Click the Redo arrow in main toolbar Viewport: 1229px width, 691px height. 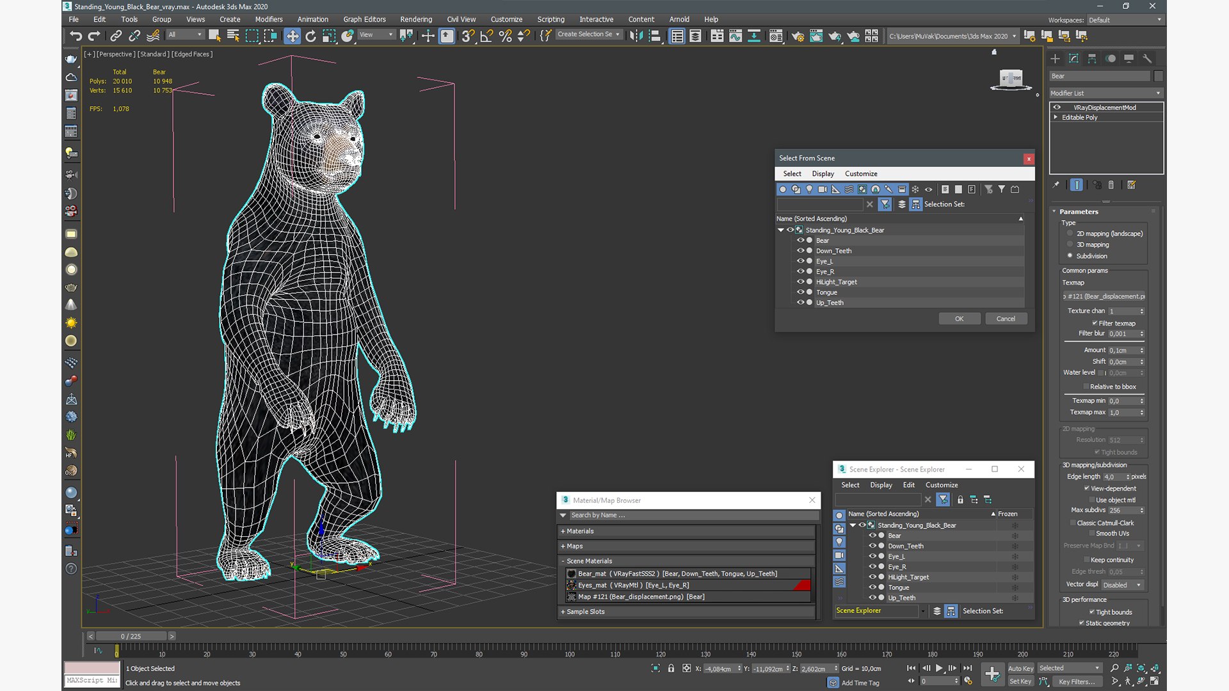click(x=94, y=36)
